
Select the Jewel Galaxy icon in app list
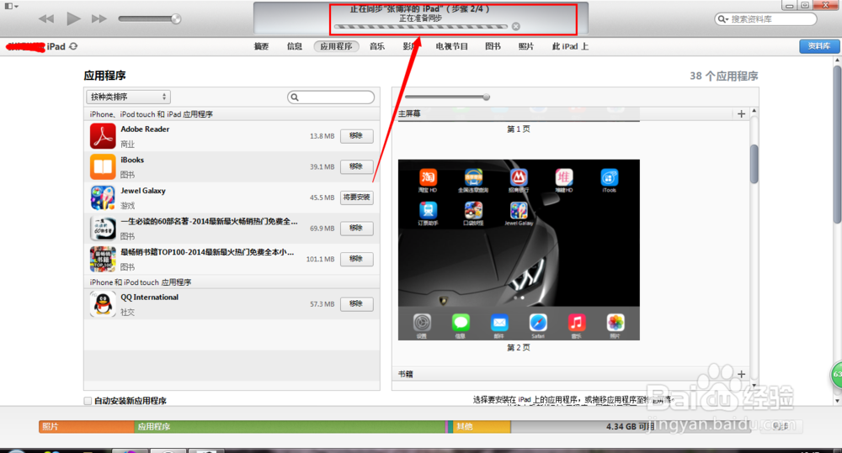point(103,198)
